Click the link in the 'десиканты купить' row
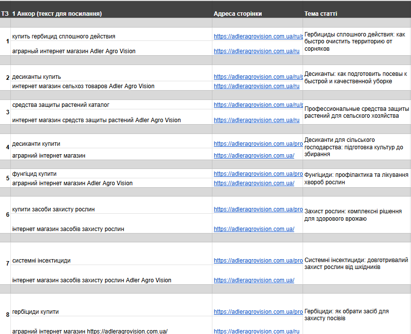 click(x=258, y=77)
